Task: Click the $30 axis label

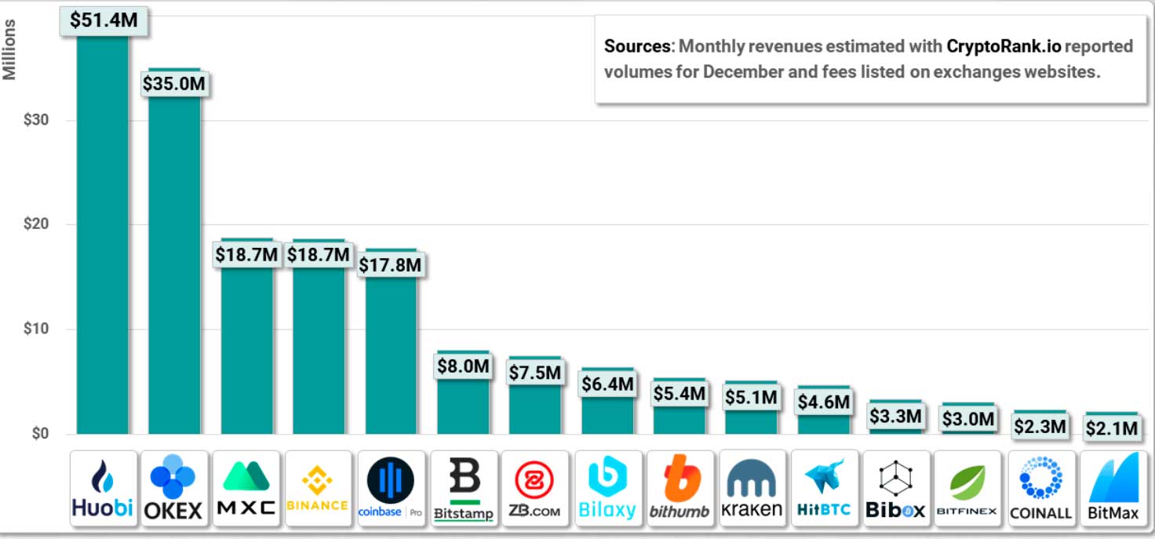Action: (x=36, y=120)
